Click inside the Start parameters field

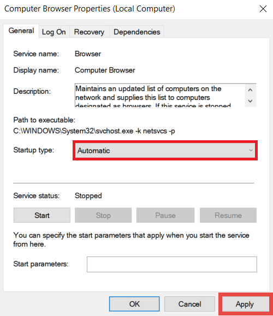point(172,264)
